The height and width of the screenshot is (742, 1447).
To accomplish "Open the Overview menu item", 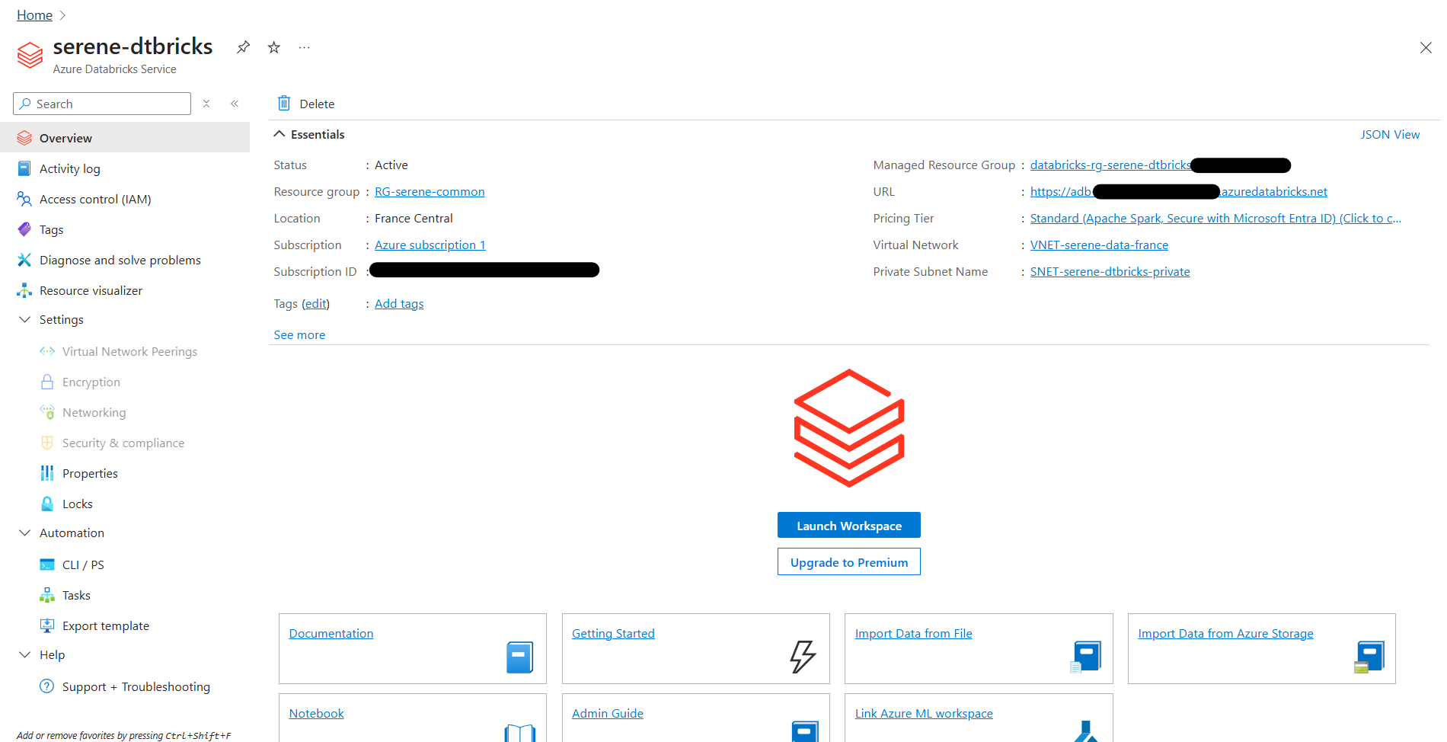I will click(125, 138).
